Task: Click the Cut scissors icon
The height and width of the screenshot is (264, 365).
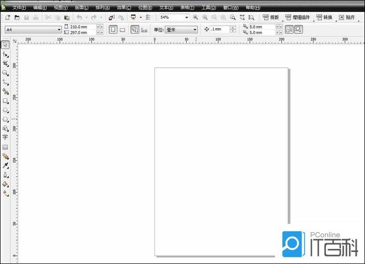Action: tap(48, 17)
